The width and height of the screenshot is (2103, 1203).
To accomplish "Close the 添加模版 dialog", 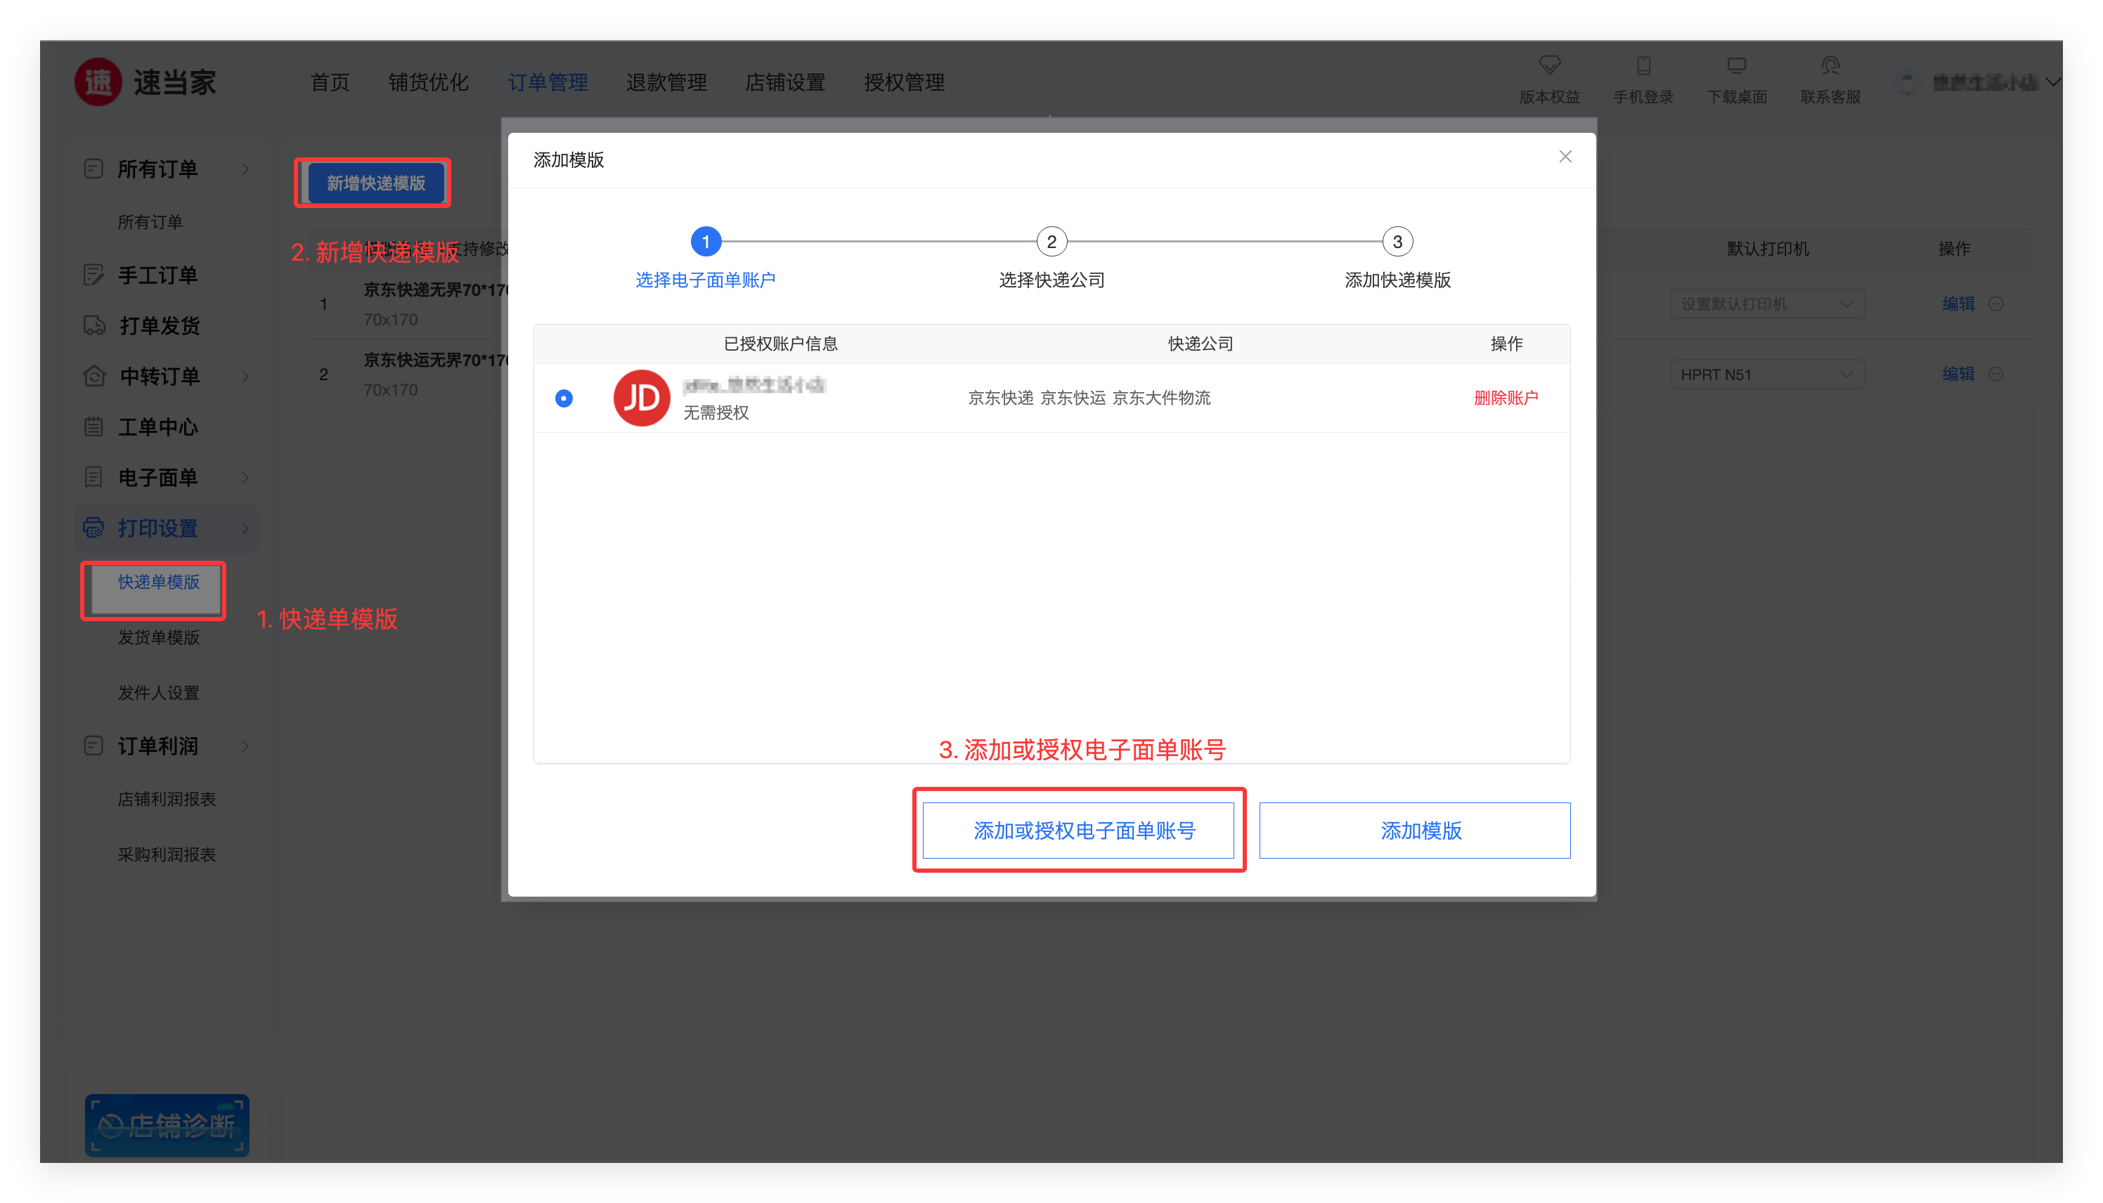I will [1565, 157].
